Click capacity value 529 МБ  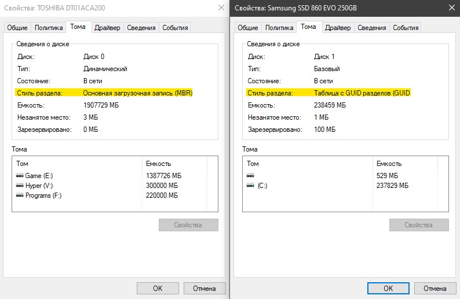point(387,176)
